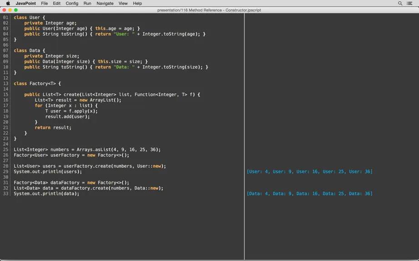Open the Run menu

tap(87, 3)
